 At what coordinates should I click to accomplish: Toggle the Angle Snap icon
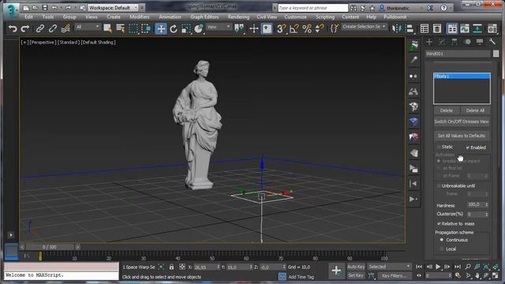(x=294, y=28)
